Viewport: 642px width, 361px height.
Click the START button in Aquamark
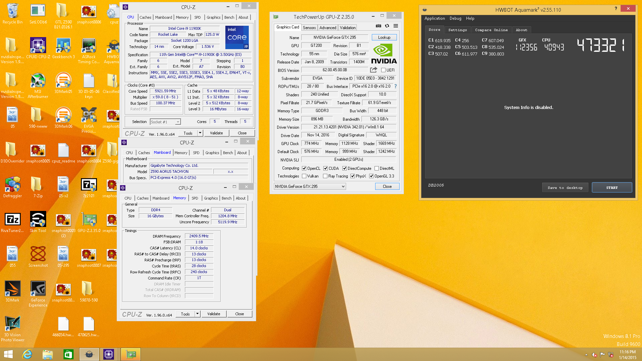point(612,188)
